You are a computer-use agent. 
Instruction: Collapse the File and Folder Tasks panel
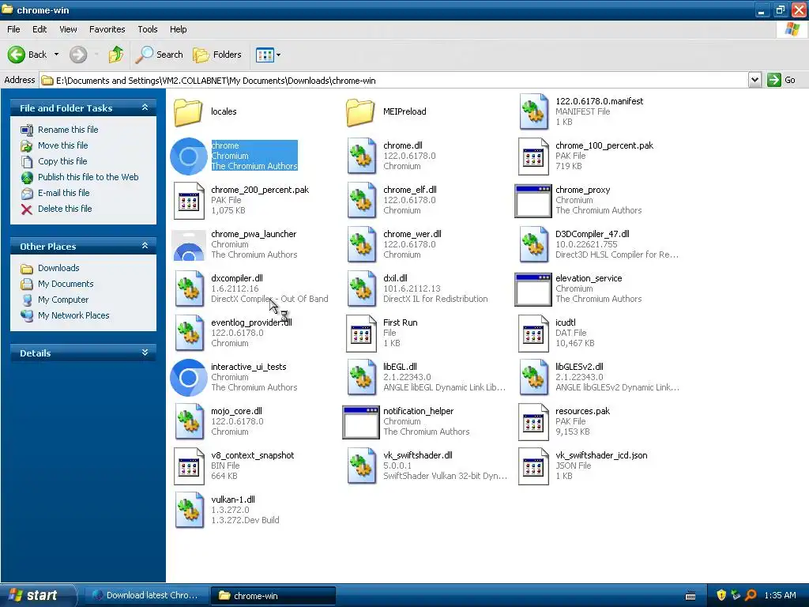(145, 107)
